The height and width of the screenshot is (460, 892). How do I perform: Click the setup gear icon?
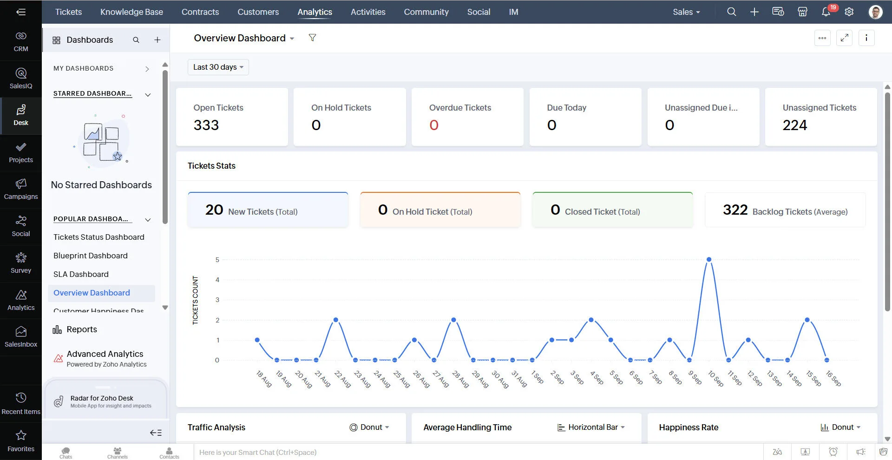click(849, 12)
